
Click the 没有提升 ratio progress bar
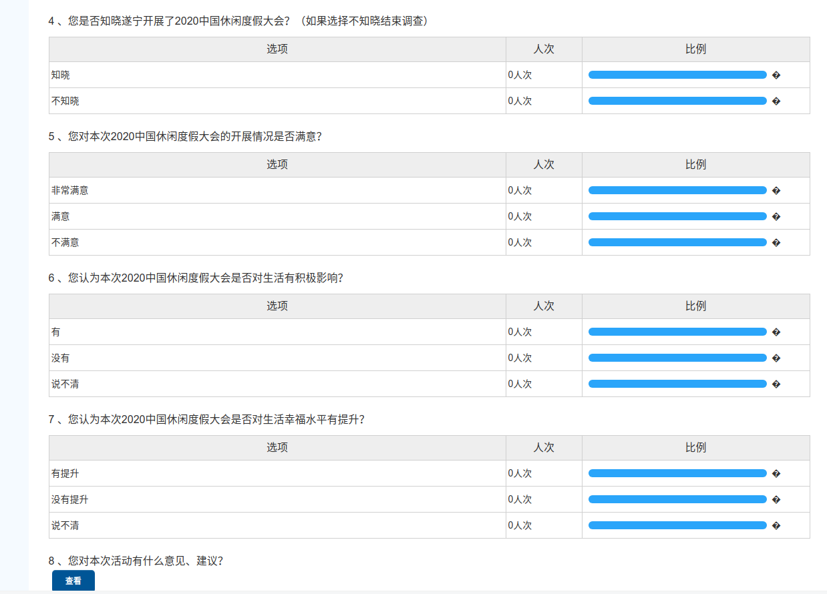(677, 499)
